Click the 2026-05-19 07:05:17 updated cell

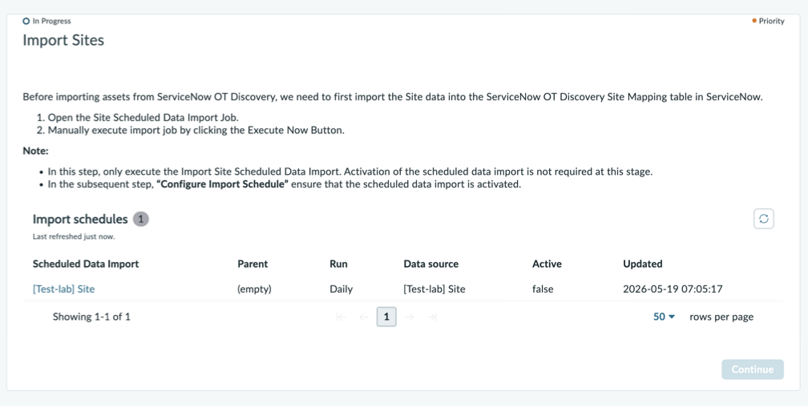[x=673, y=289]
